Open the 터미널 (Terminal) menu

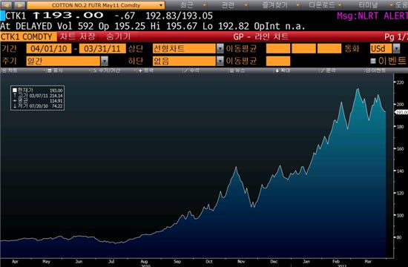pyautogui.click(x=368, y=5)
